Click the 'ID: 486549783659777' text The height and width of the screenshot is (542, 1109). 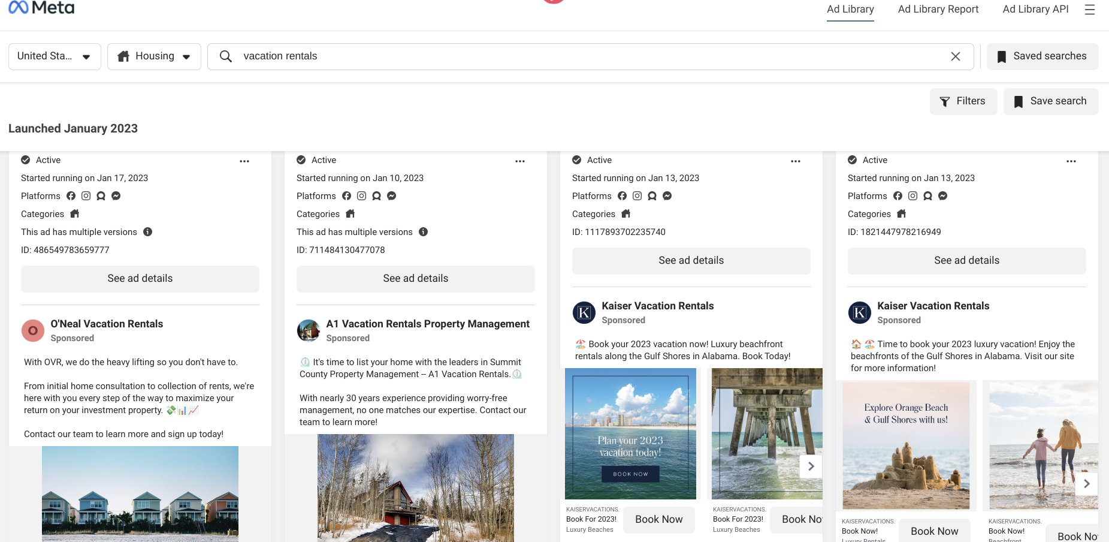(x=65, y=250)
